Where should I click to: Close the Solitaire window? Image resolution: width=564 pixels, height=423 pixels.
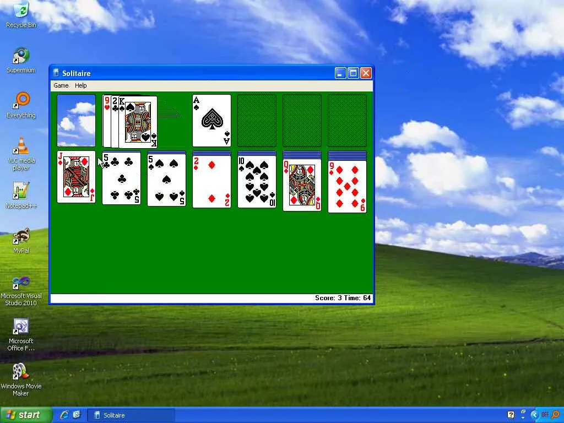[x=366, y=73]
